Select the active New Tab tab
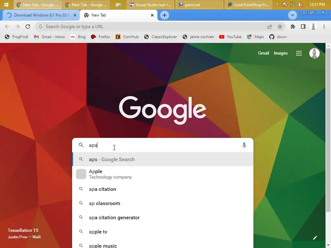The image size is (331, 248). (118, 15)
